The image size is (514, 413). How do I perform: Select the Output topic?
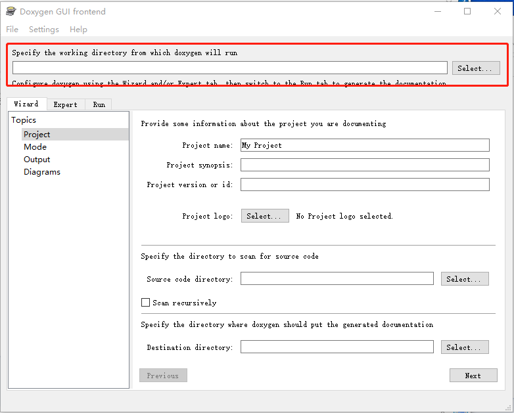37,160
